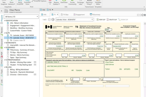Collapse CORRESPONDENCE tree section

click(x=5, y=60)
